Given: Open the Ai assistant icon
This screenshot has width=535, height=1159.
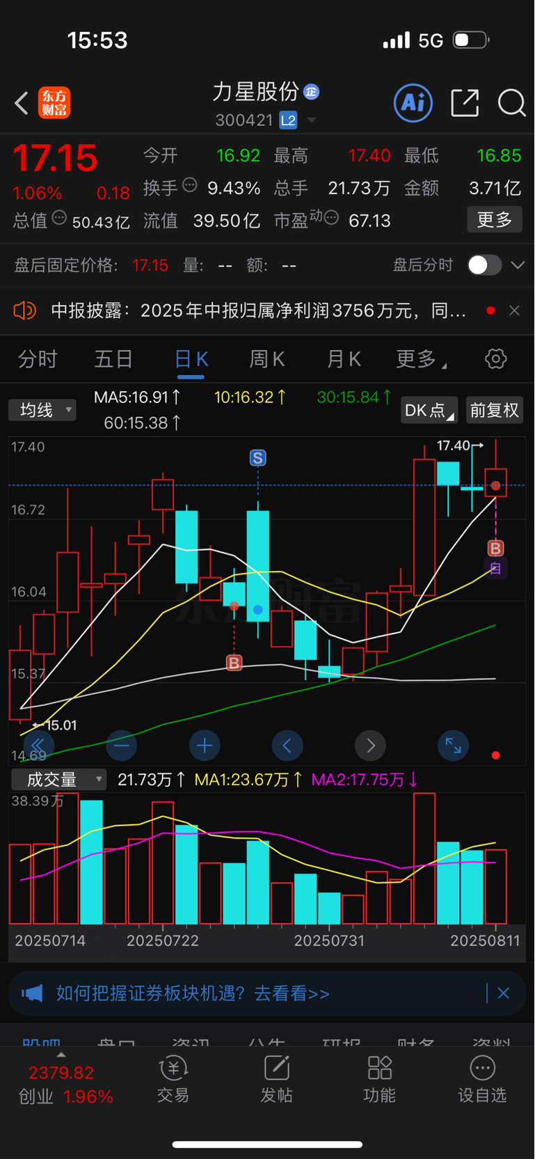Looking at the screenshot, I should (x=413, y=103).
